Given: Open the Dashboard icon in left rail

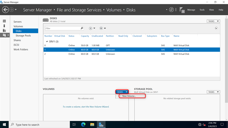Looking at the screenshot, I should (x=4, y=21).
